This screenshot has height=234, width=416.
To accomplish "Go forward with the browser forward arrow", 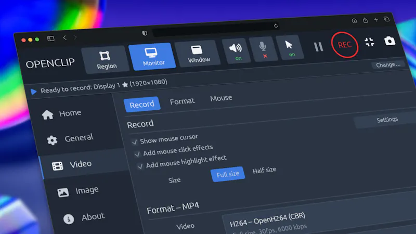I will pyautogui.click(x=75, y=37).
